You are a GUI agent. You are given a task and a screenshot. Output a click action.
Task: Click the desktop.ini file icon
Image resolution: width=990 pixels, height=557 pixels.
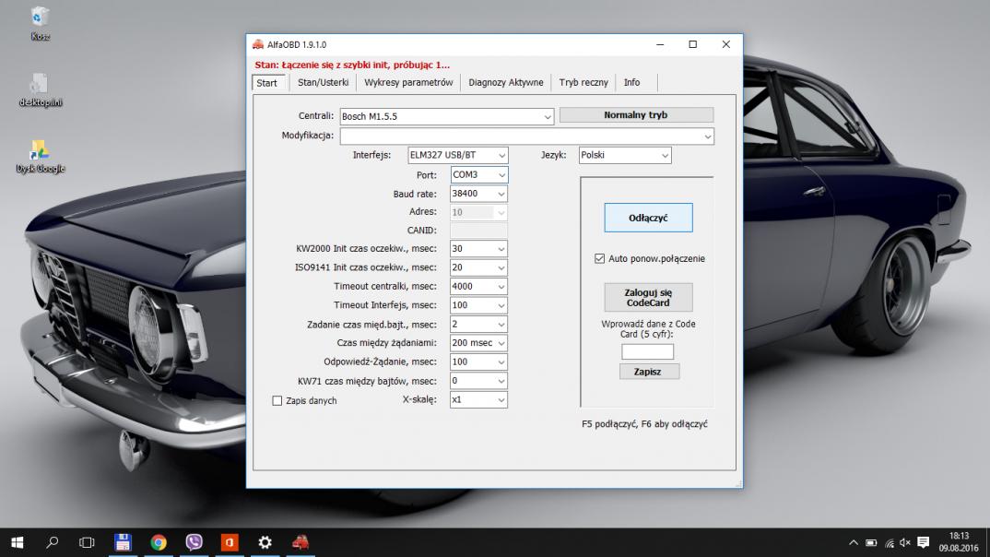tap(40, 85)
